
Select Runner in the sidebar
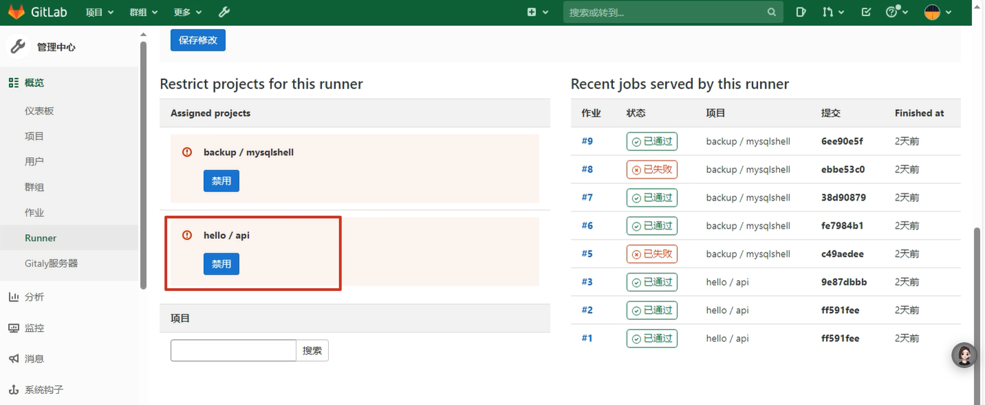point(41,238)
